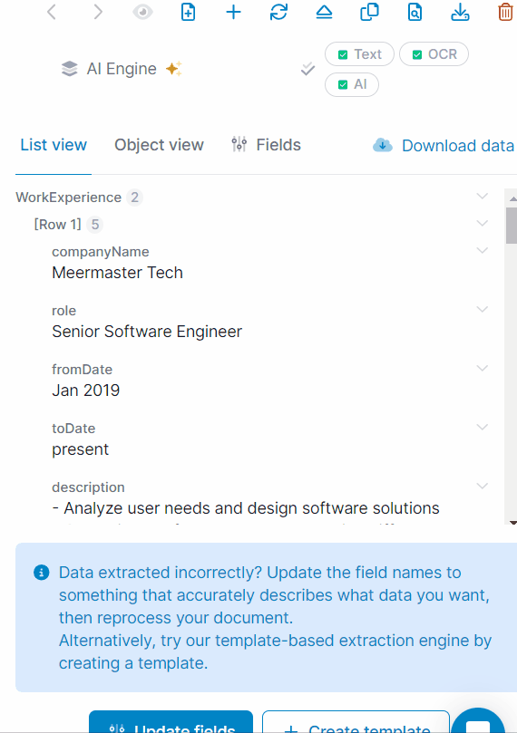Click the search in document icon
This screenshot has width=517, height=733.
[415, 12]
